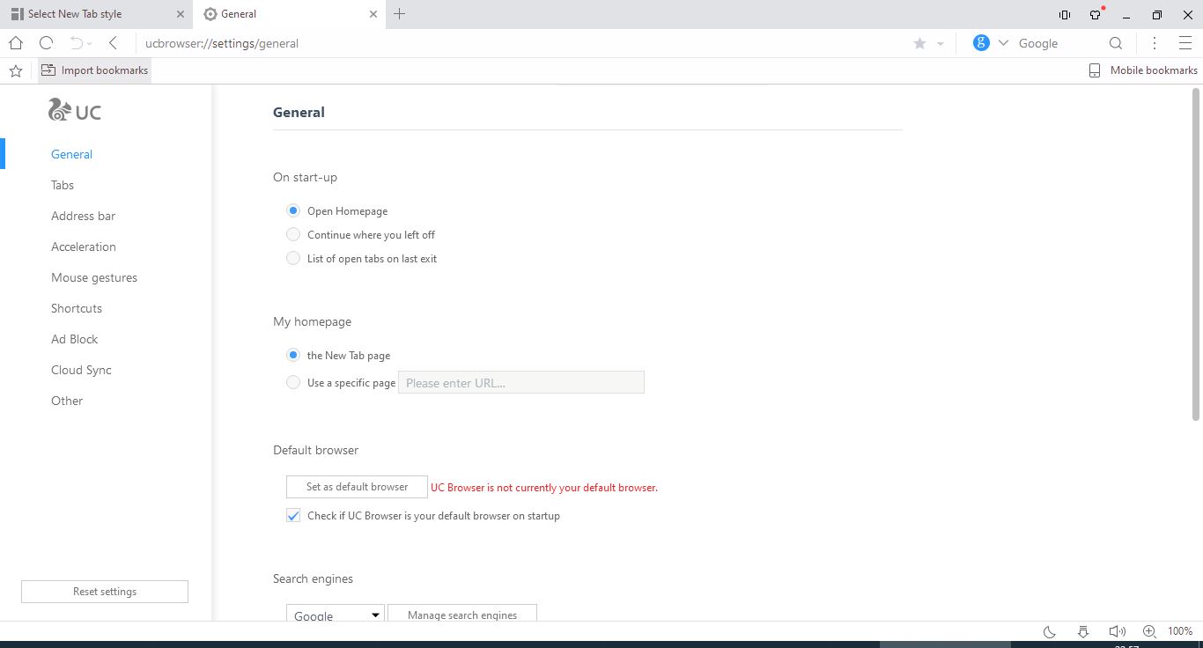Click the UC logo in the sidebar

(75, 111)
